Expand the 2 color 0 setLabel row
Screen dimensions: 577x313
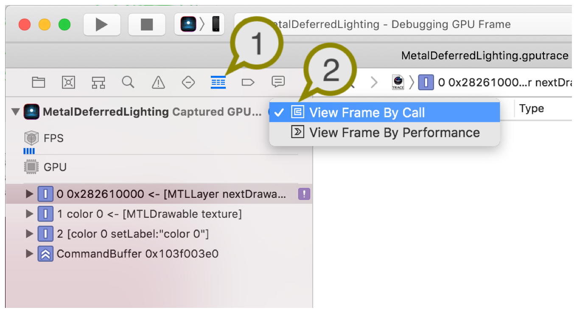pos(29,234)
